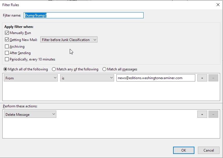Open Filter before Junk Classification dropdown
This screenshot has width=223, height=158.
click(x=69, y=40)
